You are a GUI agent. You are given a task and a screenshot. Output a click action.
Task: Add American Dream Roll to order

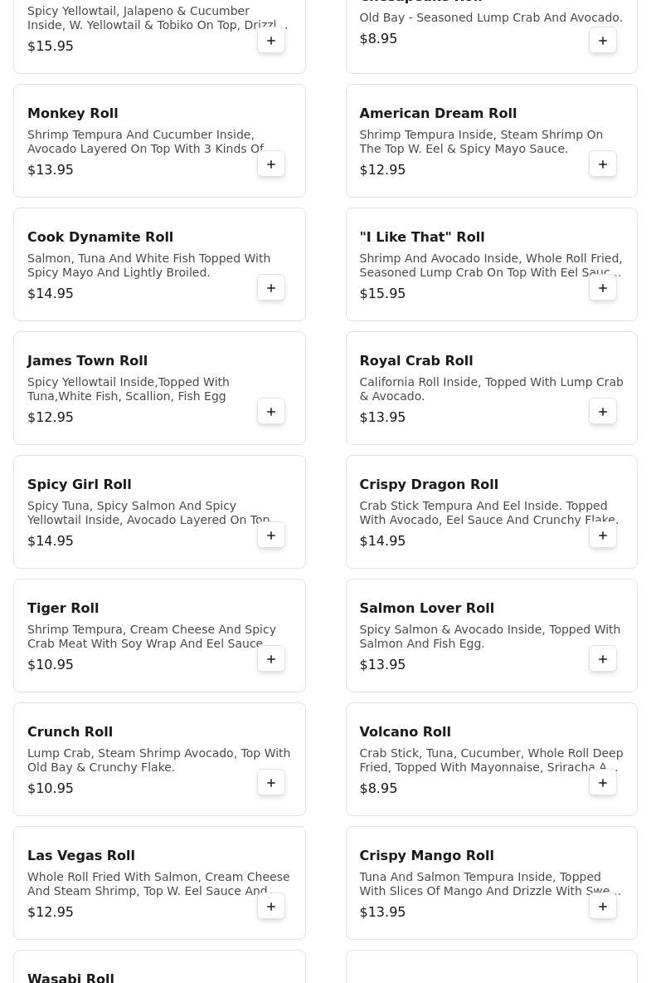click(x=603, y=164)
